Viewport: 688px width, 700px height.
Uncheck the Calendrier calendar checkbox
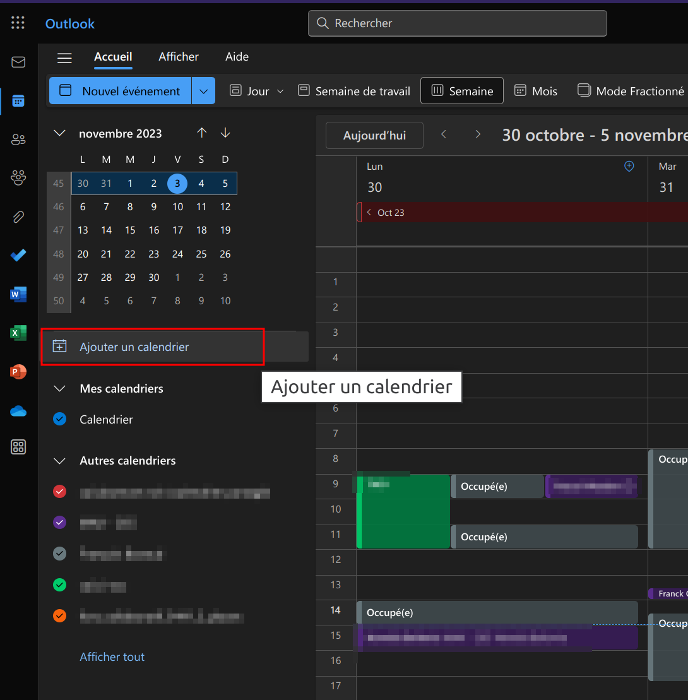pos(60,419)
